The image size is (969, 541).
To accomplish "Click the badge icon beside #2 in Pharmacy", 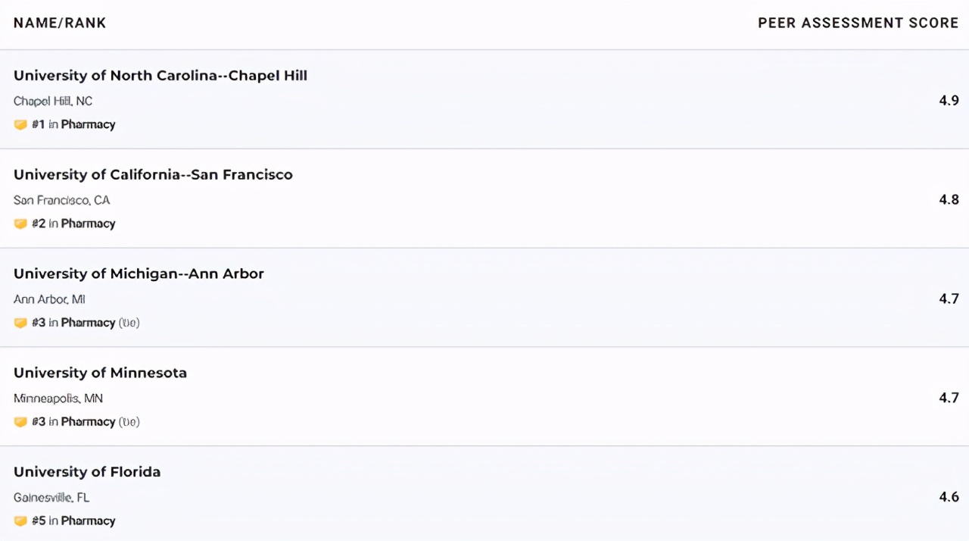I will click(20, 224).
